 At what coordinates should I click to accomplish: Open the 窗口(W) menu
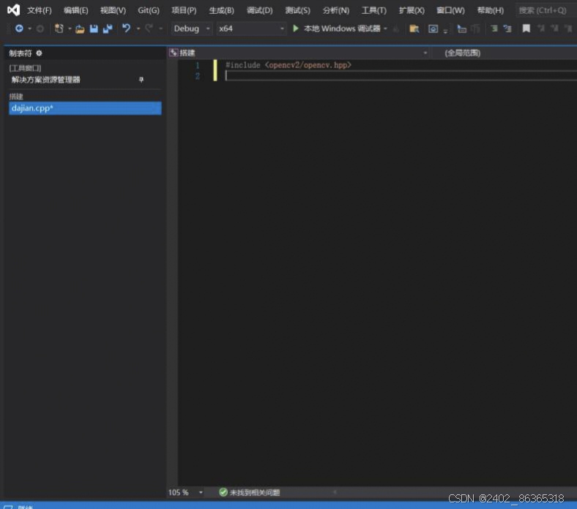pos(450,10)
